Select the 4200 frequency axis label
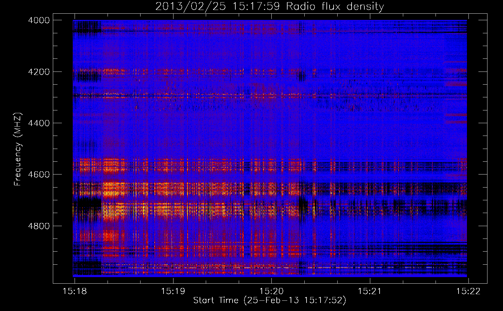 tap(39, 72)
